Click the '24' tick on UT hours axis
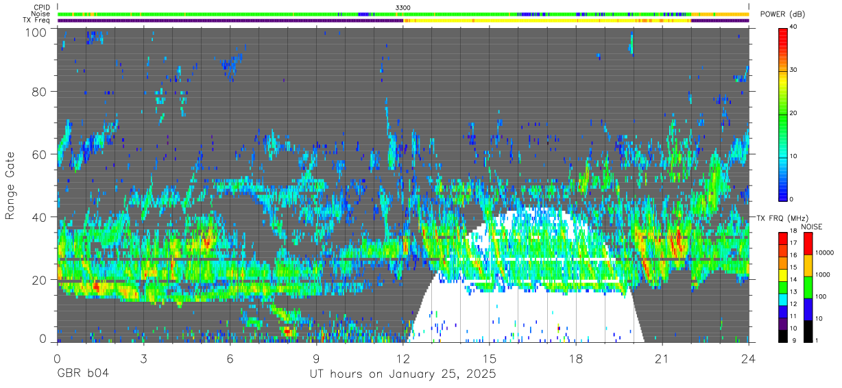This screenshot has height=388, width=842. coord(749,358)
